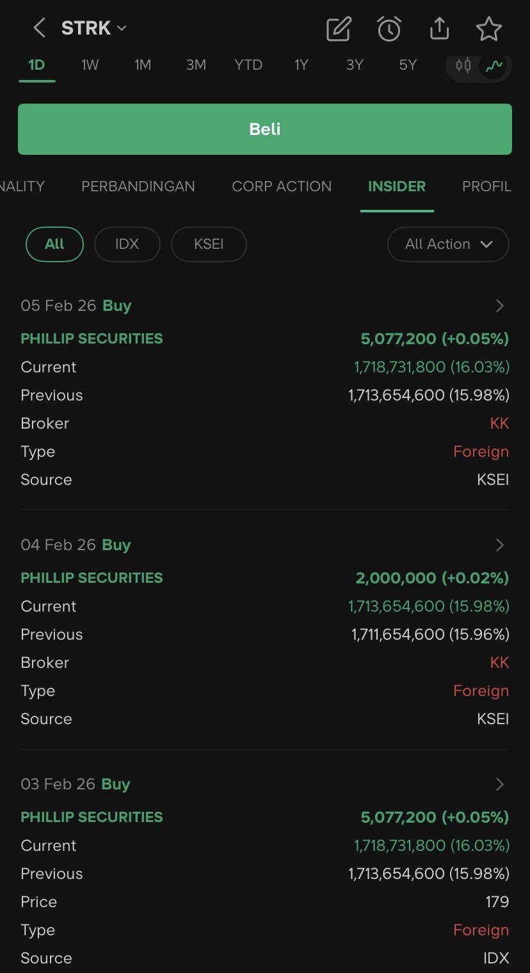This screenshot has height=973, width=530.
Task: Select the All filter chip
Action: tap(54, 244)
